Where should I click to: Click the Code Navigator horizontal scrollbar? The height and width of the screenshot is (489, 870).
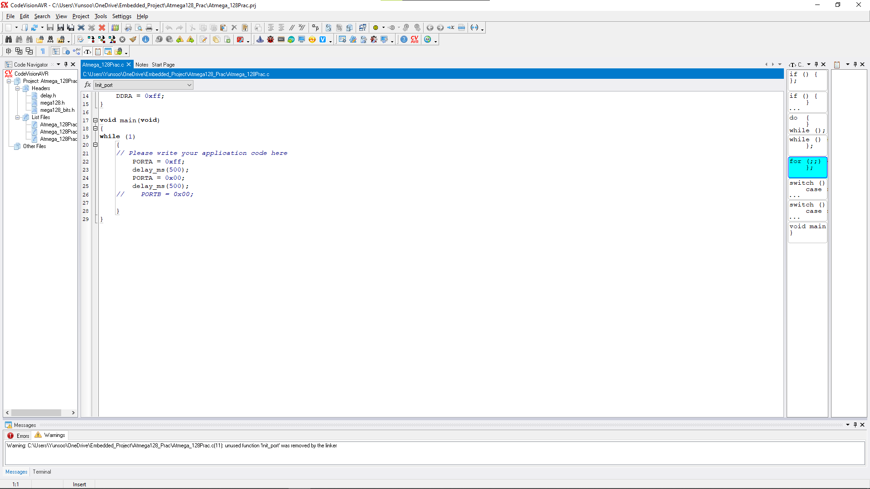36,412
